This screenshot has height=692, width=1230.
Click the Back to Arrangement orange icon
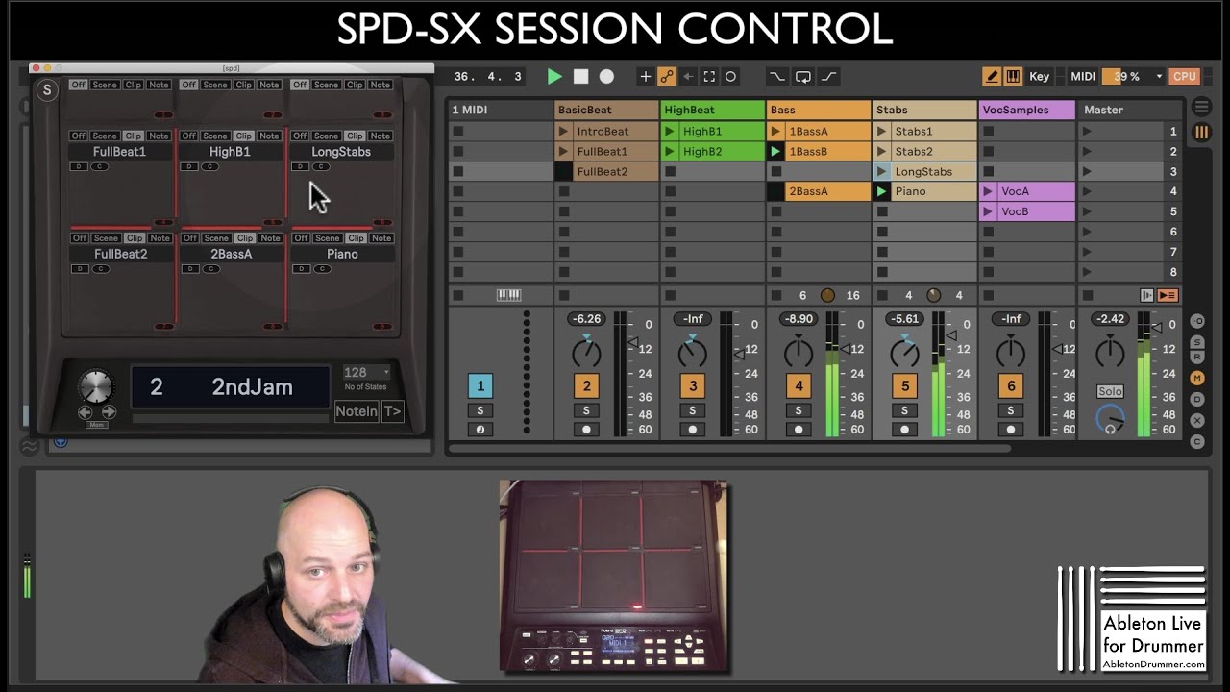coord(1168,295)
